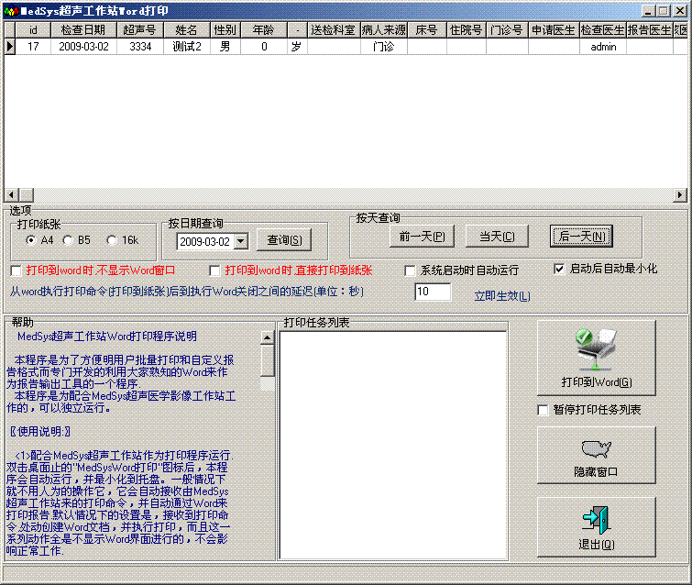Click the 超声号 column header
The height and width of the screenshot is (585, 692).
click(140, 30)
